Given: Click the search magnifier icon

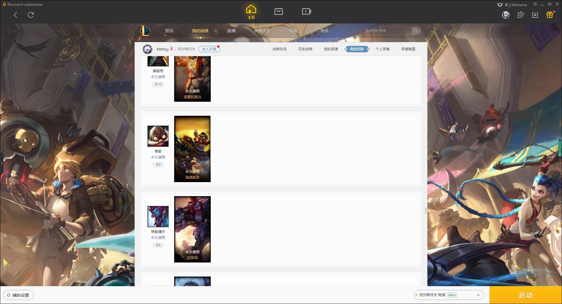Looking at the screenshot, I should coord(416,31).
